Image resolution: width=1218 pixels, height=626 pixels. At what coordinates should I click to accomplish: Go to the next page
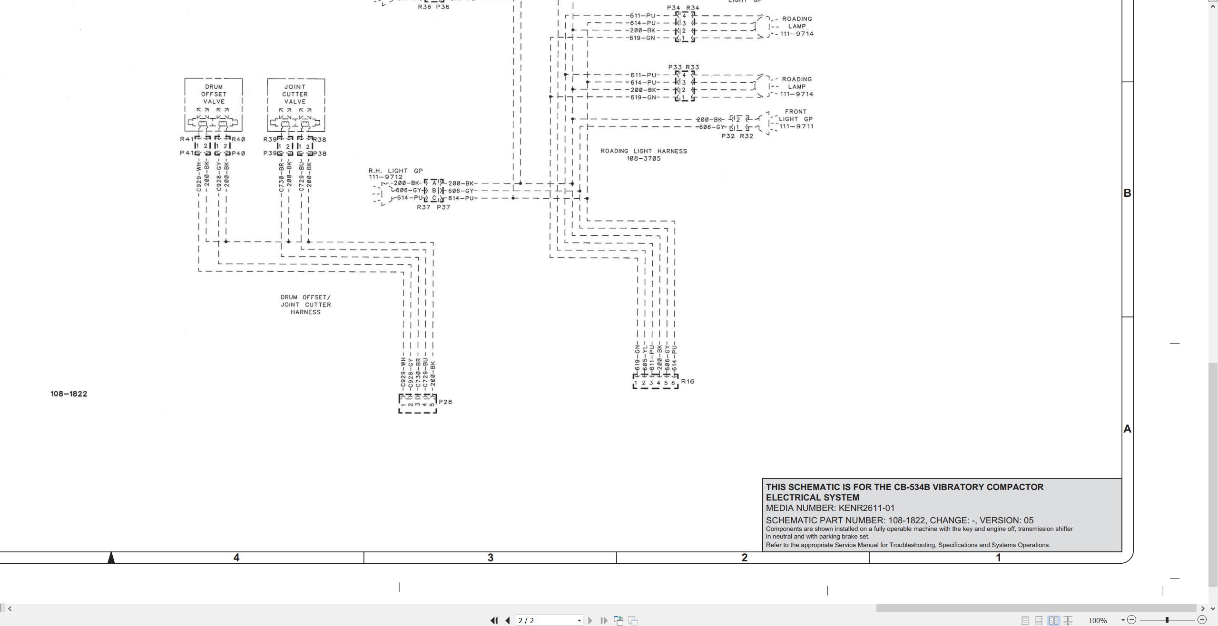coord(590,620)
